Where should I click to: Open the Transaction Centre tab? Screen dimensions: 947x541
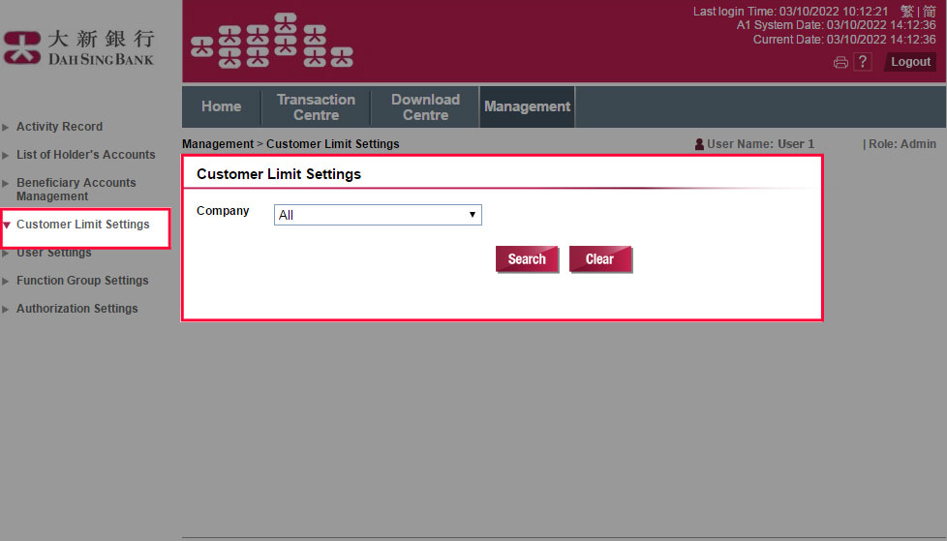(x=316, y=106)
